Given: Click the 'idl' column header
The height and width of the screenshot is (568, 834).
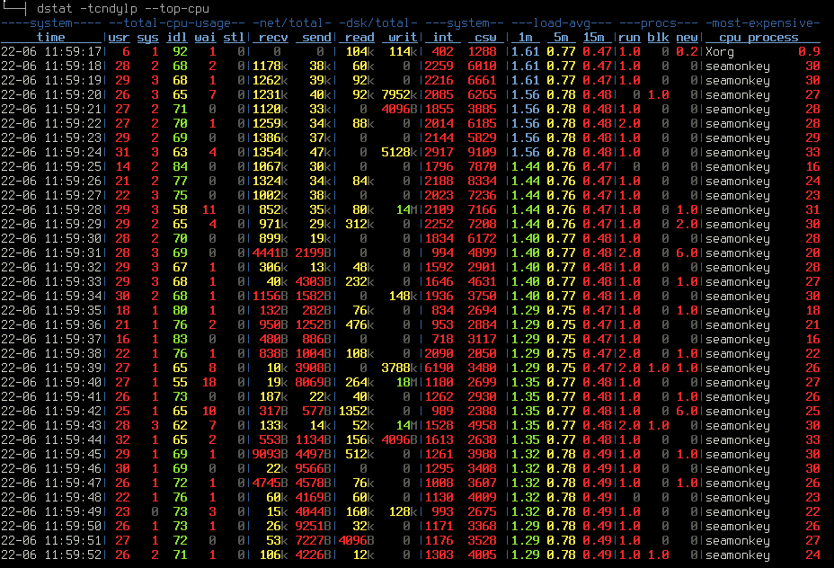Looking at the screenshot, I should [x=176, y=37].
